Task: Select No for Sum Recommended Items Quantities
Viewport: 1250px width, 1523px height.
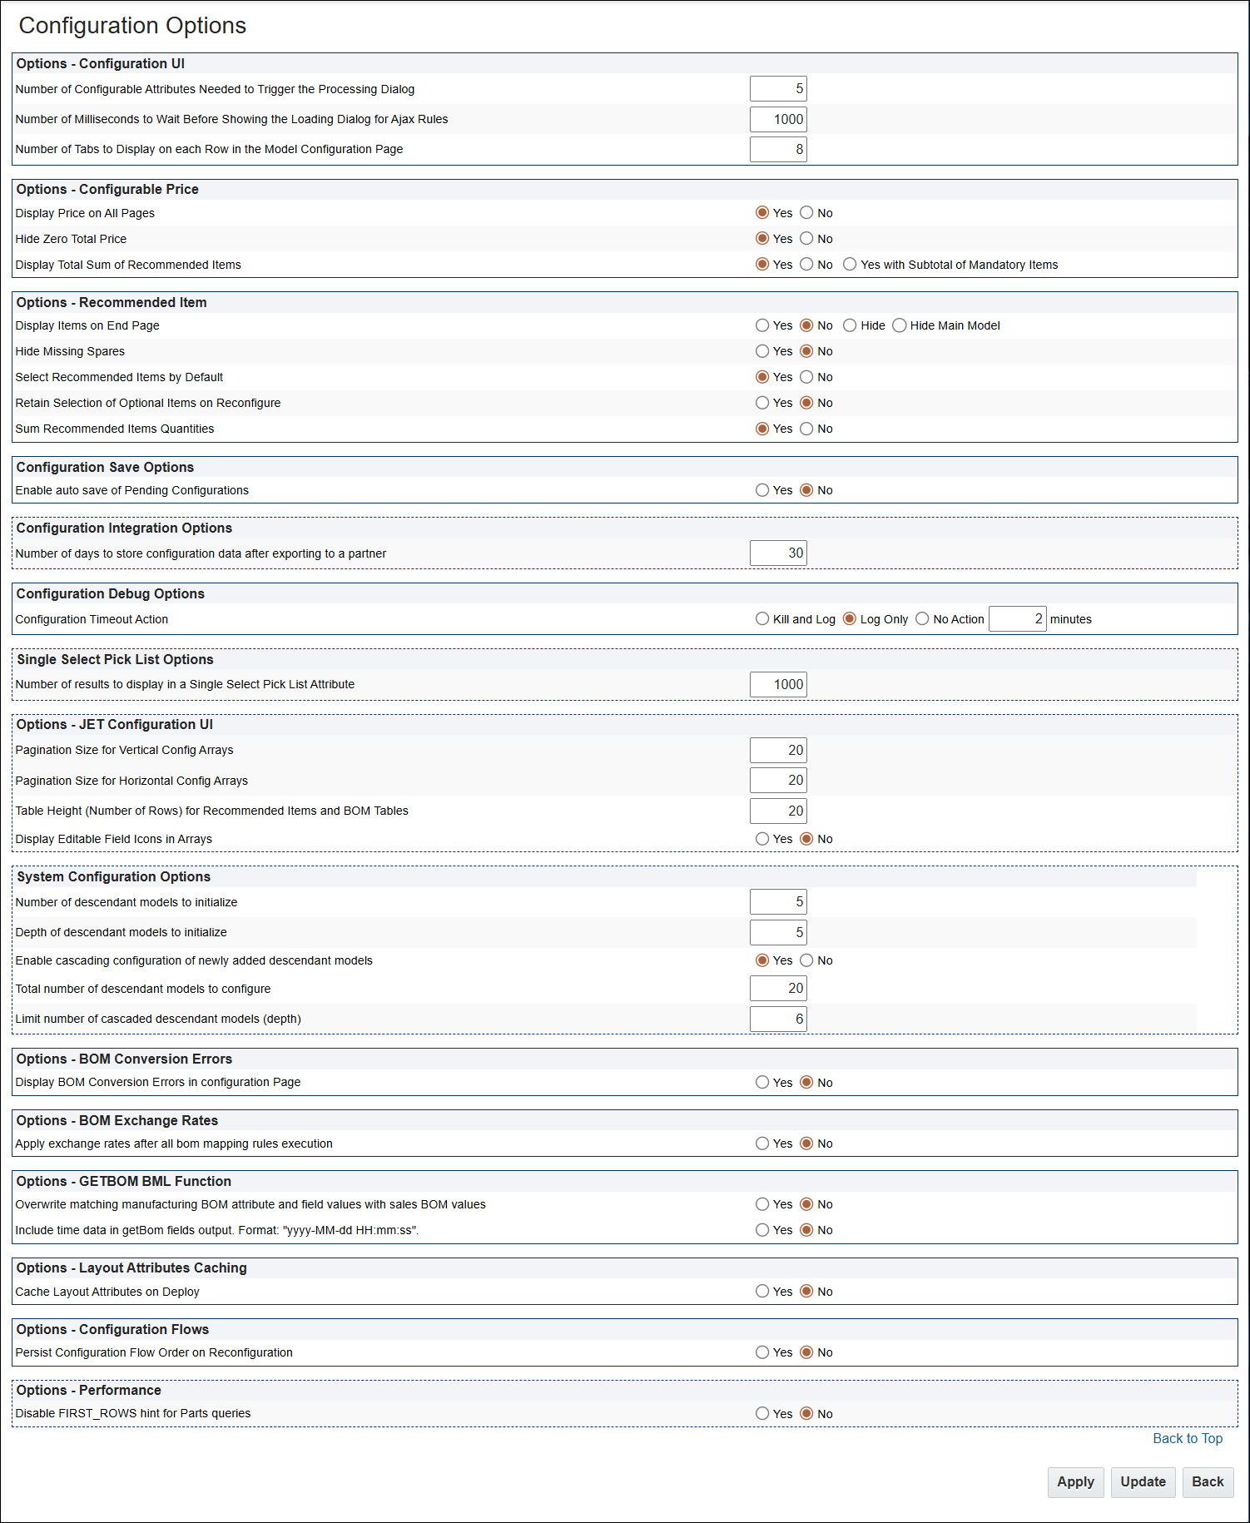Action: point(806,429)
